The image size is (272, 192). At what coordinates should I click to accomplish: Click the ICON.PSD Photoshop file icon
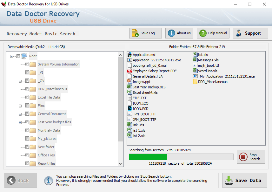coord(129,108)
